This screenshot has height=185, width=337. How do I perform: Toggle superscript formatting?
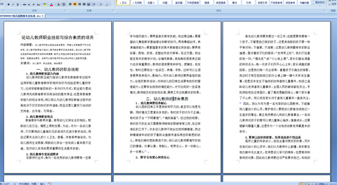point(34,5)
